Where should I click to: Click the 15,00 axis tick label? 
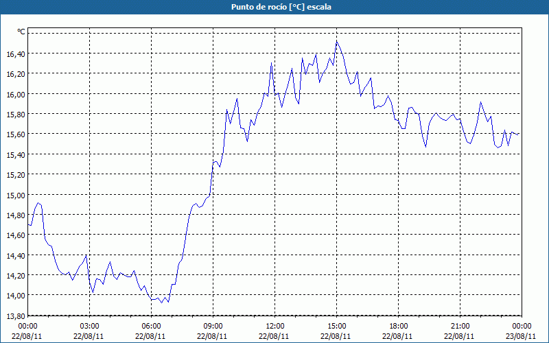[16, 195]
